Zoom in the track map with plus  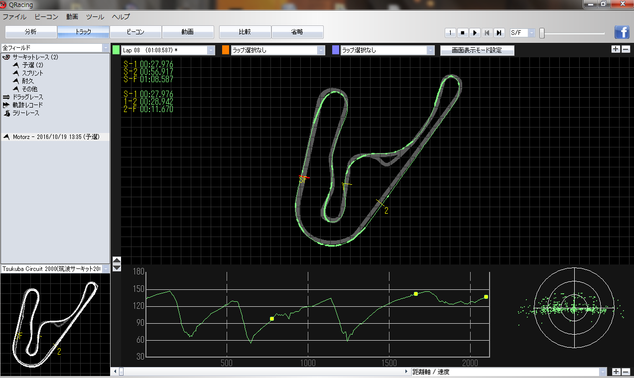[616, 49]
